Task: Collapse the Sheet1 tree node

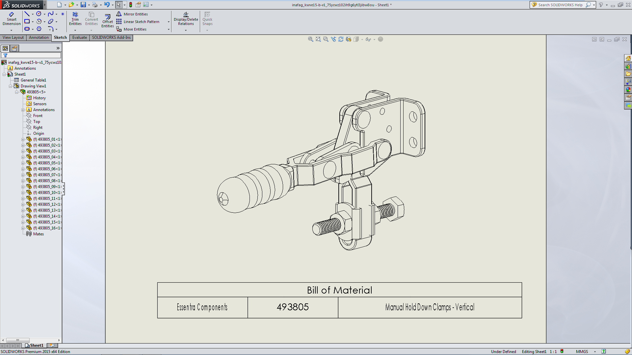Action: point(4,74)
